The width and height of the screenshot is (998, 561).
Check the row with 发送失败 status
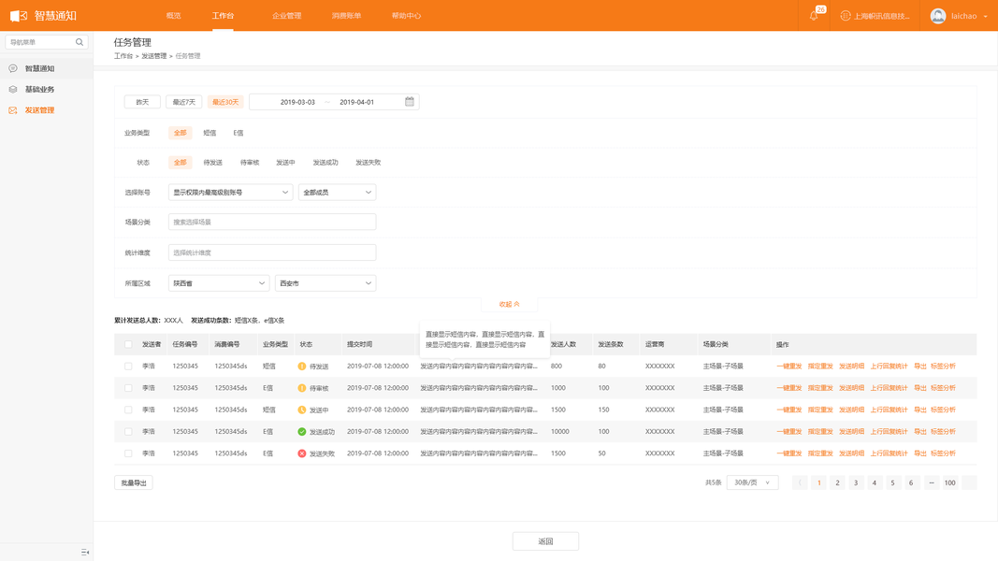pyautogui.click(x=128, y=453)
